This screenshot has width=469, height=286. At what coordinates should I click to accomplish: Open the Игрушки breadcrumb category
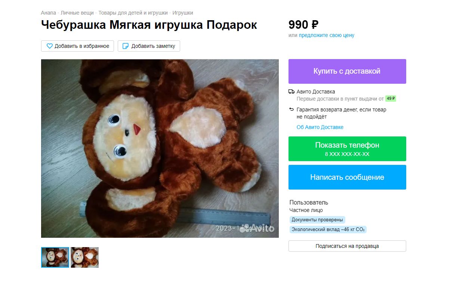coord(183,13)
